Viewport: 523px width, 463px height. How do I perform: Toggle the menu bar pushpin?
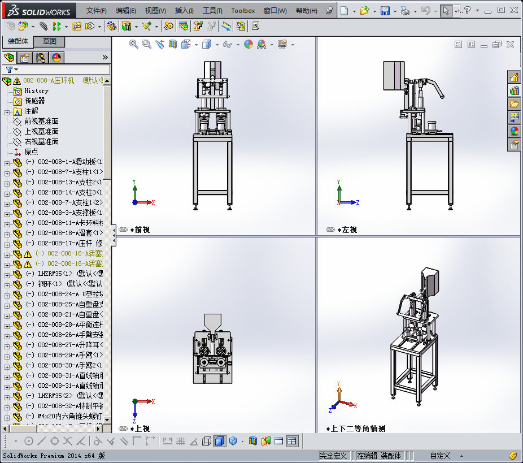point(329,10)
